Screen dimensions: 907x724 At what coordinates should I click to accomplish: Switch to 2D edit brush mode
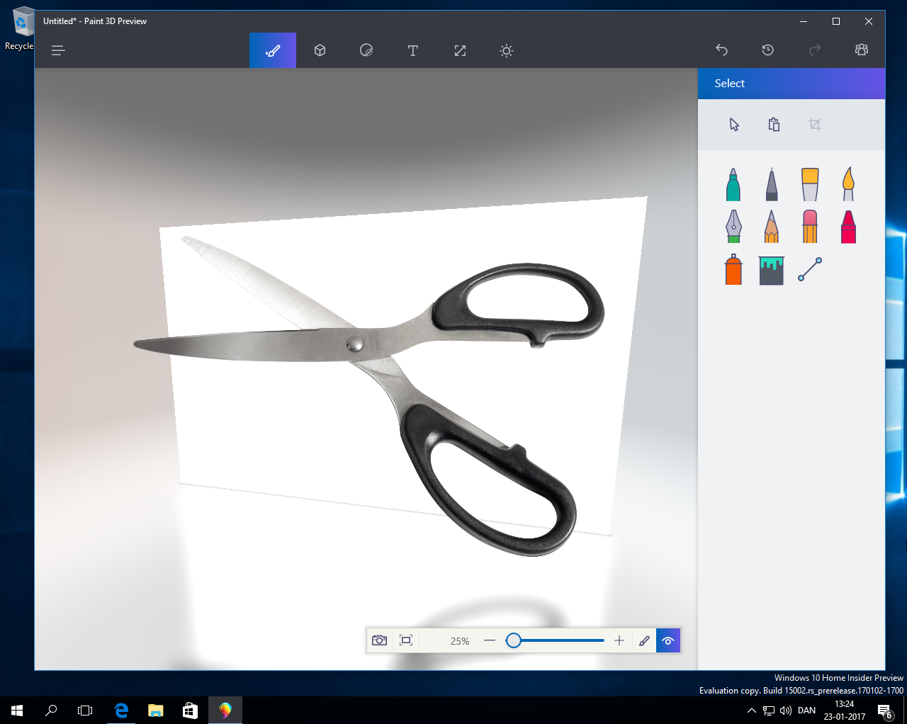(644, 640)
